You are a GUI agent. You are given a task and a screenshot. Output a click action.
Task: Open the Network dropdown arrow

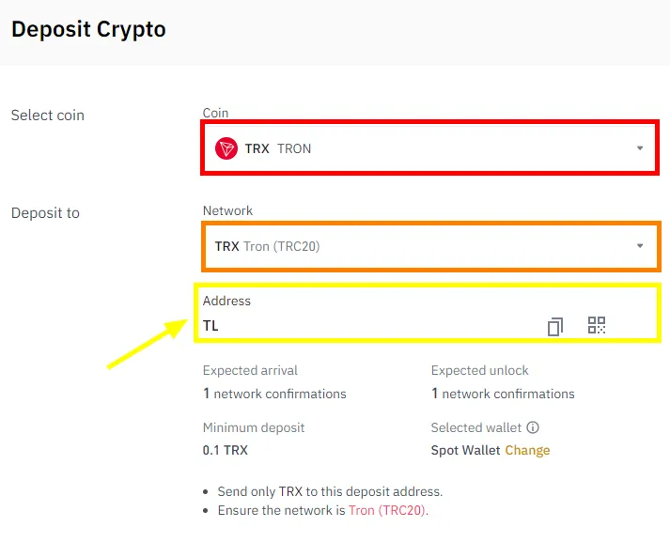tap(640, 246)
